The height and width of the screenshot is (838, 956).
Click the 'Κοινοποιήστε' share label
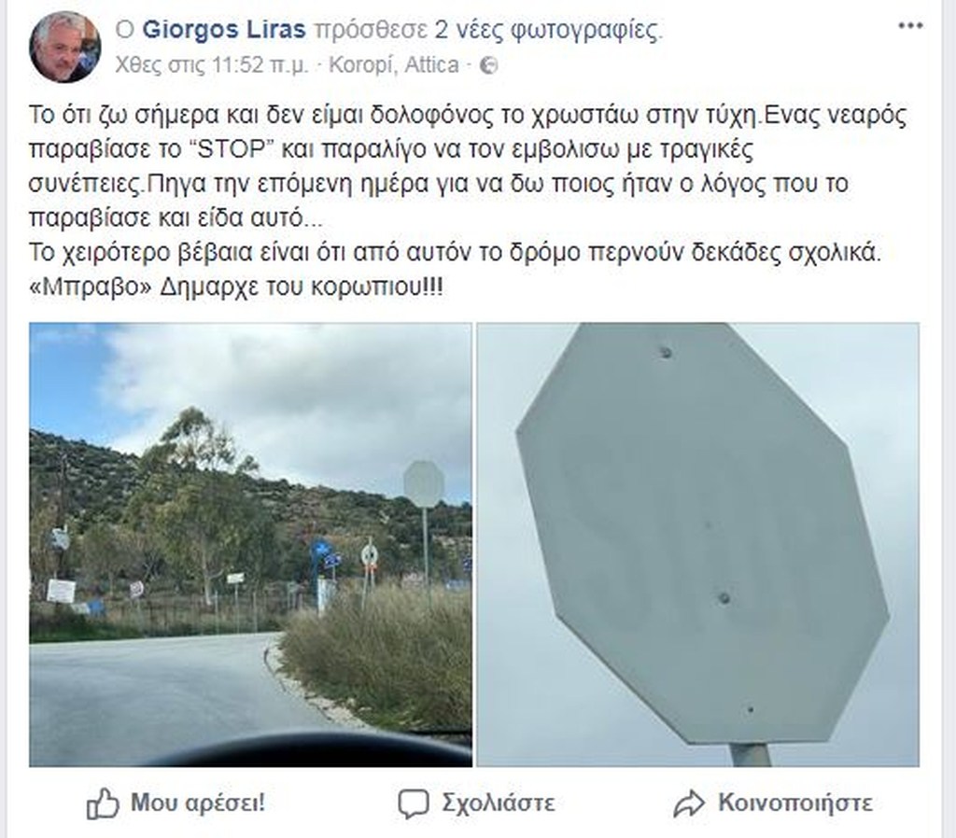[x=795, y=803]
